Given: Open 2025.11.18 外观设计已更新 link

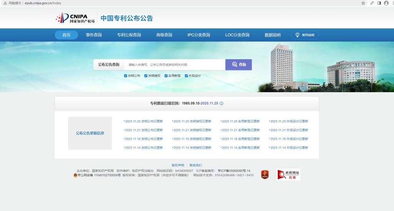Looking at the screenshot, I should click(x=289, y=139).
